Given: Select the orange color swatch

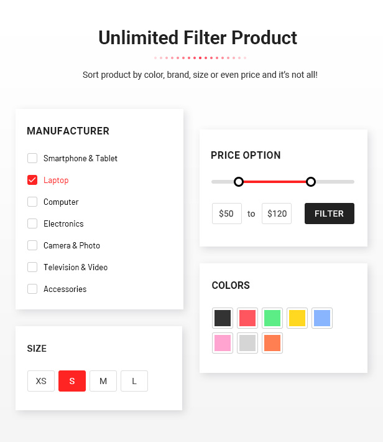Looking at the screenshot, I should coord(272,343).
